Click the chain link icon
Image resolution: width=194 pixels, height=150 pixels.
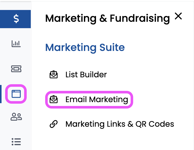click(54, 124)
